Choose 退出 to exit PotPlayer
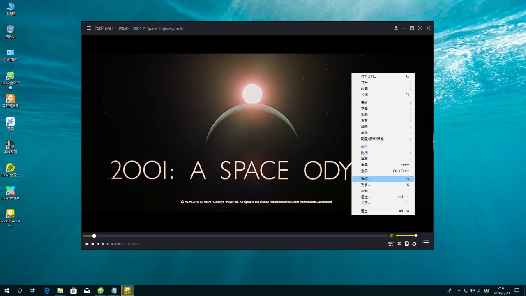The height and width of the screenshot is (296, 526). coord(383,211)
